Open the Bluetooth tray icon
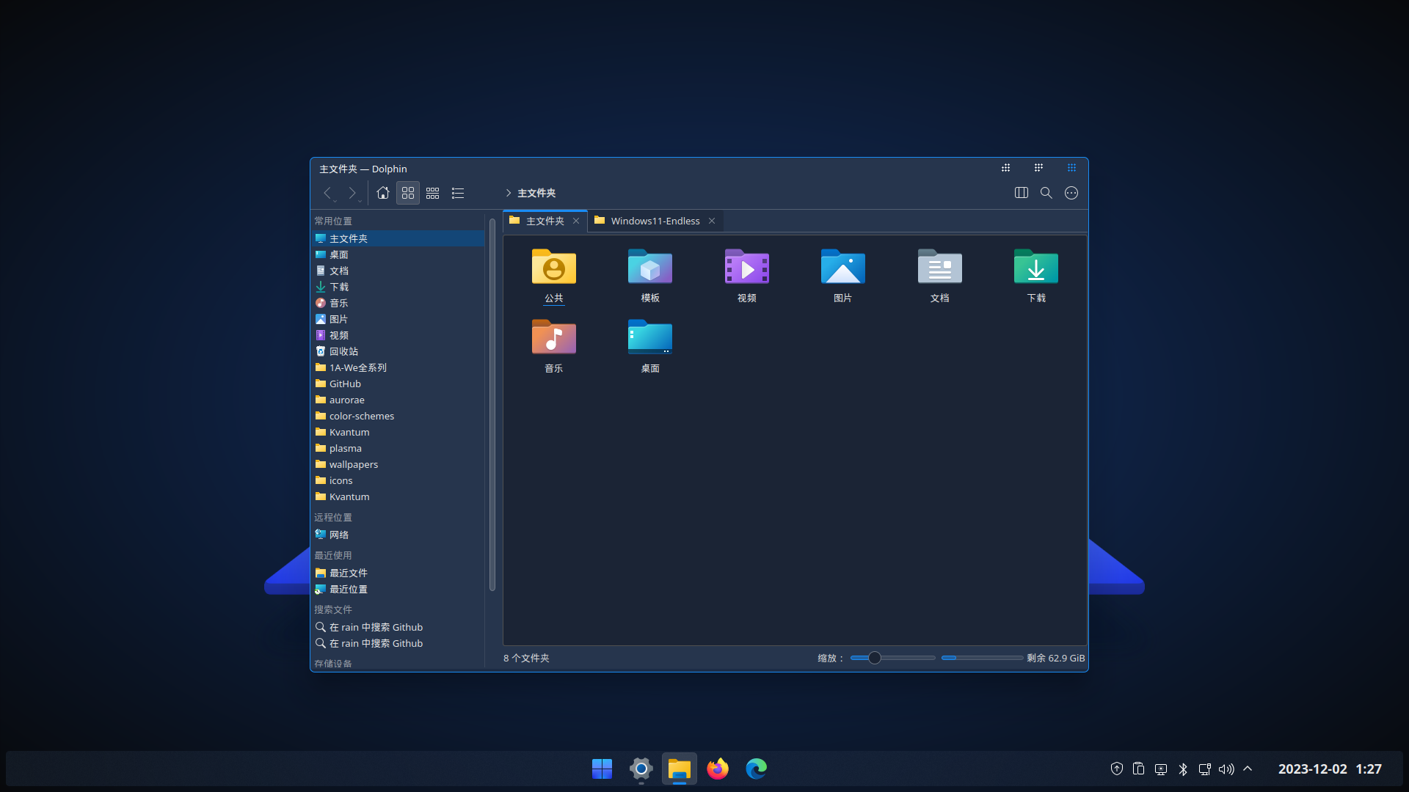This screenshot has width=1409, height=792. (x=1183, y=769)
